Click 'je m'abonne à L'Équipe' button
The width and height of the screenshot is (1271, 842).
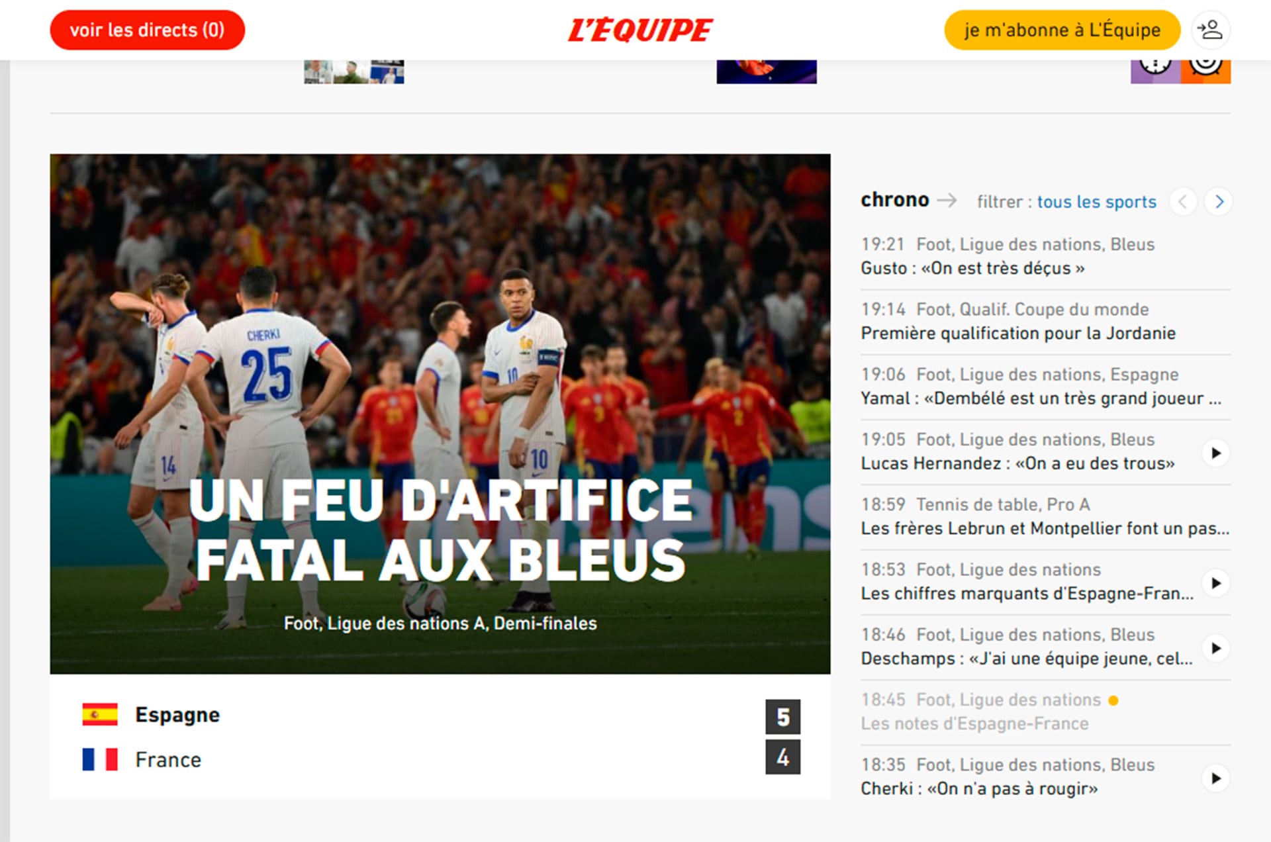click(x=1062, y=30)
